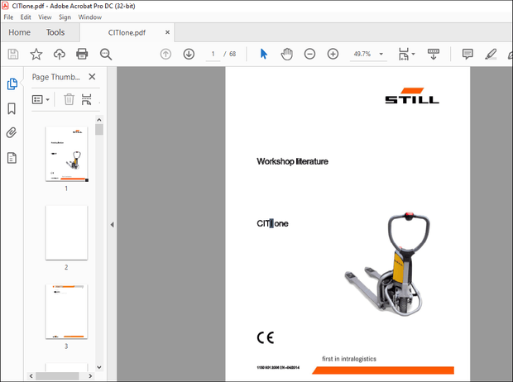
Task: Close the Page Thumbnails panel
Action: 92,77
